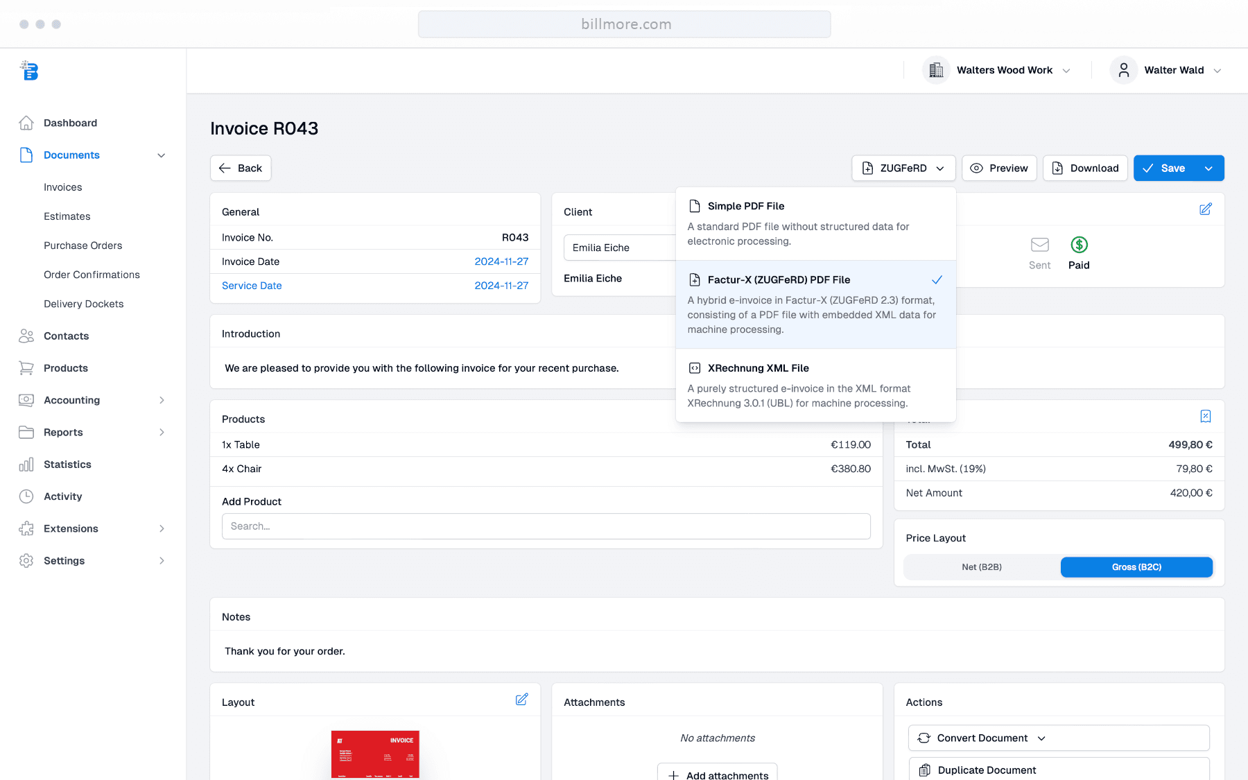Click the Thank you for your order note
Image resolution: width=1248 pixels, height=780 pixels.
285,651
